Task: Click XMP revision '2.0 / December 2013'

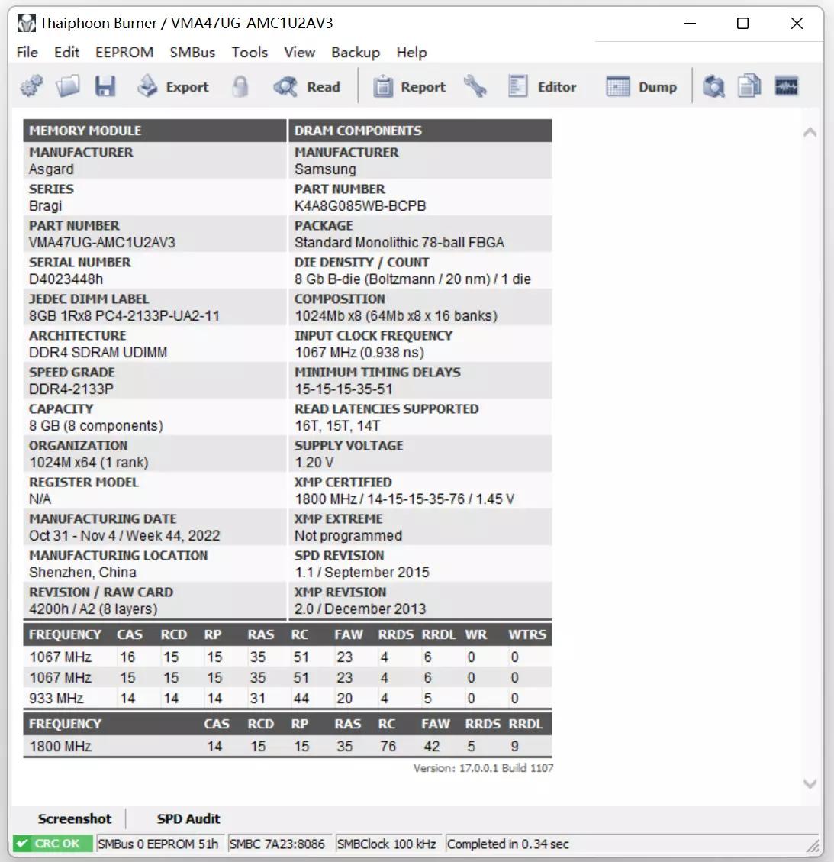Action: click(360, 609)
